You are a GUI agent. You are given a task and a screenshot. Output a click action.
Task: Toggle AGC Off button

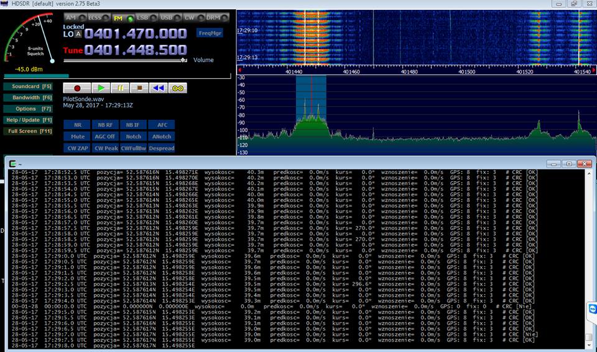105,137
